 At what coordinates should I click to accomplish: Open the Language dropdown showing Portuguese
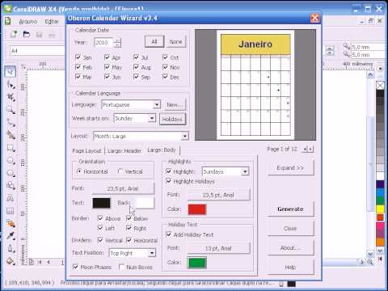157,104
